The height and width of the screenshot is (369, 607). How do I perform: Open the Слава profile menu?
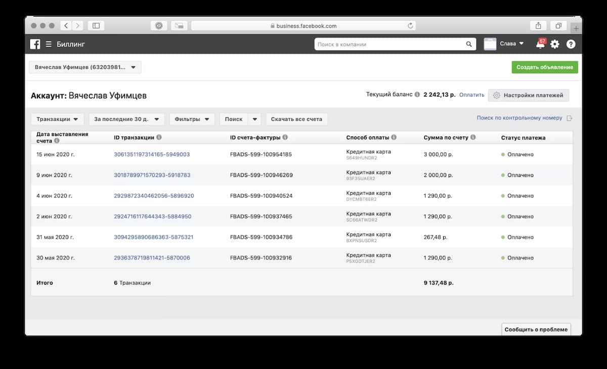[x=504, y=44]
